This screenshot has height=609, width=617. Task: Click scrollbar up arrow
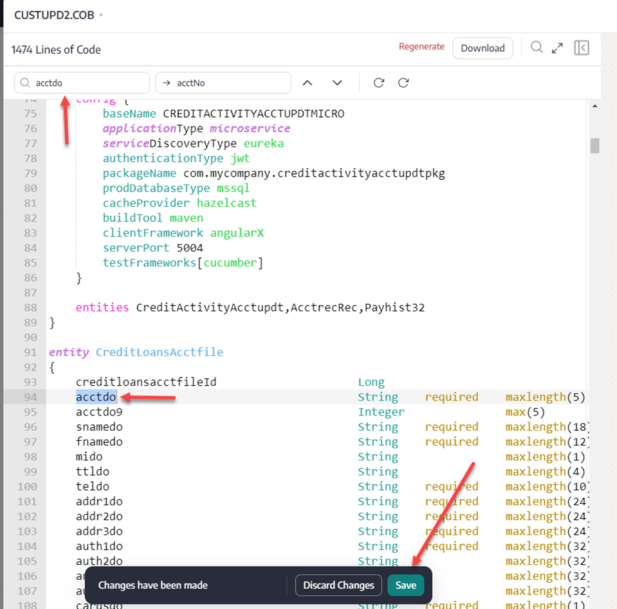(x=594, y=107)
